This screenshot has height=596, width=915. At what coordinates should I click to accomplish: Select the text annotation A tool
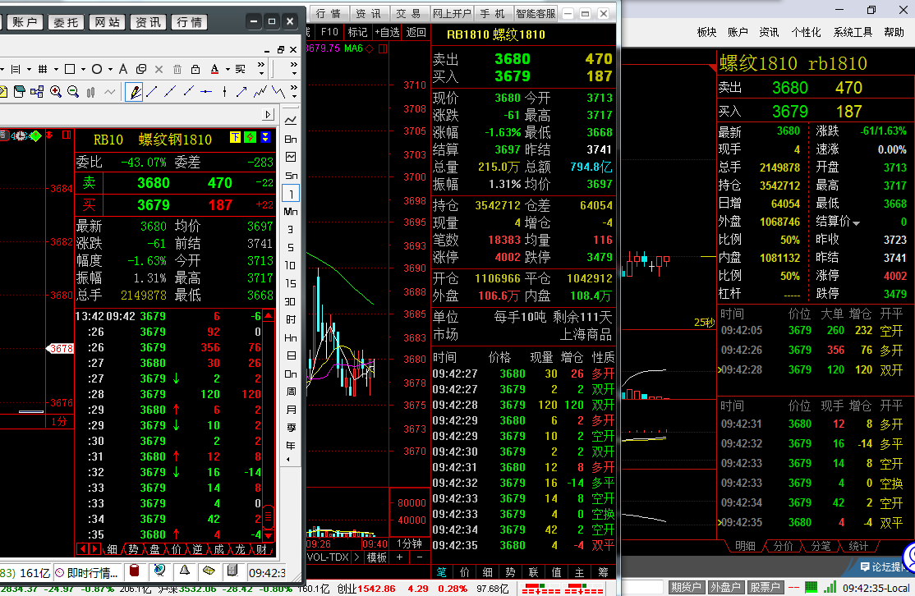(x=123, y=69)
